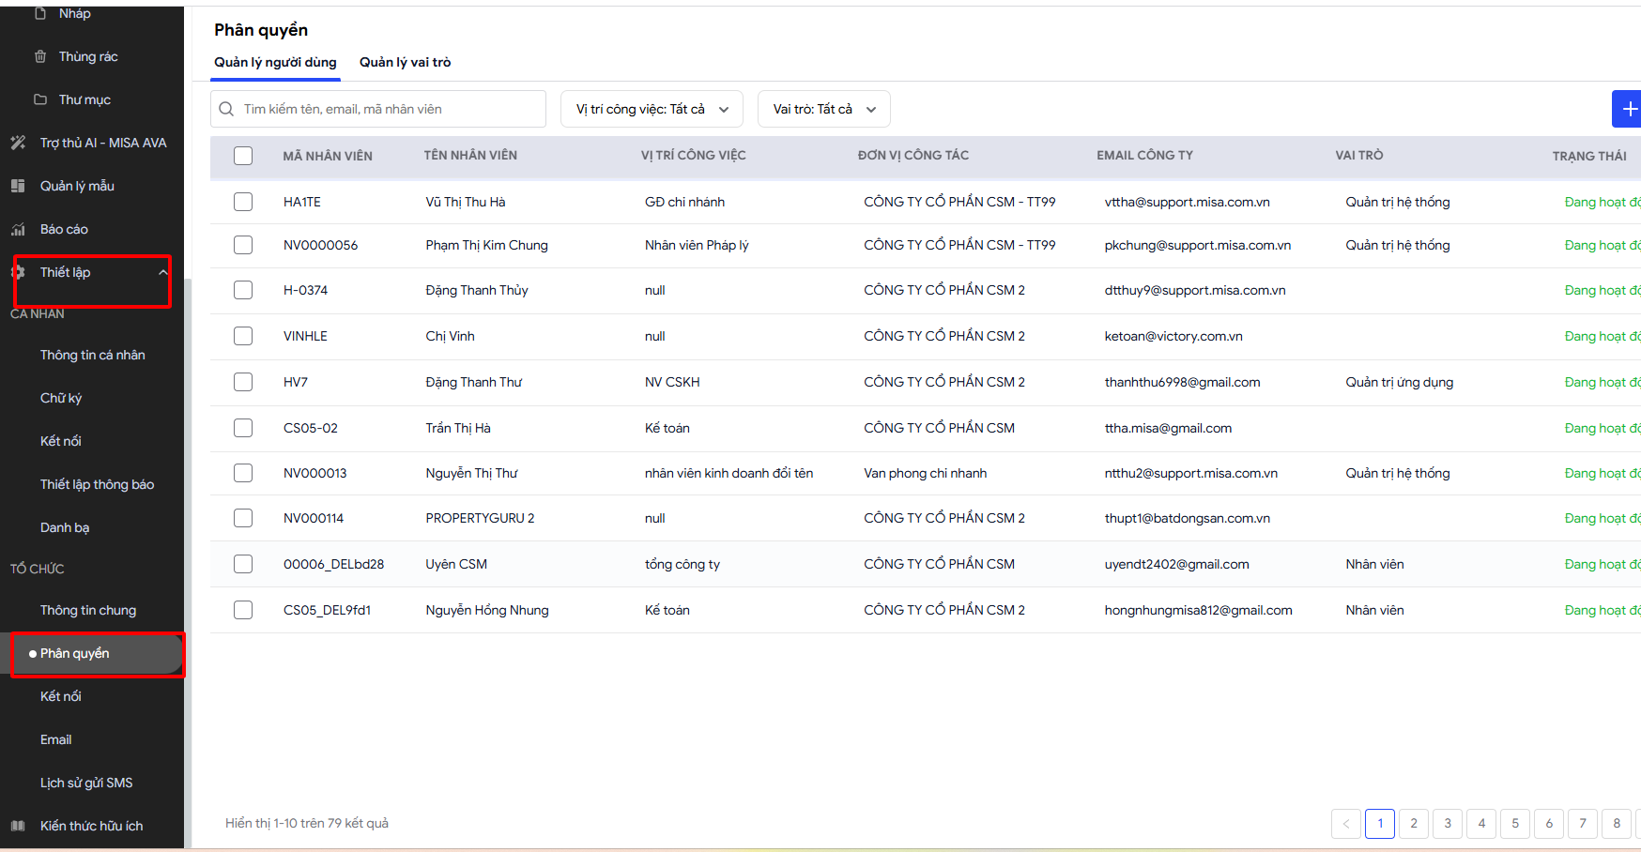
Task: Collapse the Thiết lập sidebar section
Action: pos(162,272)
